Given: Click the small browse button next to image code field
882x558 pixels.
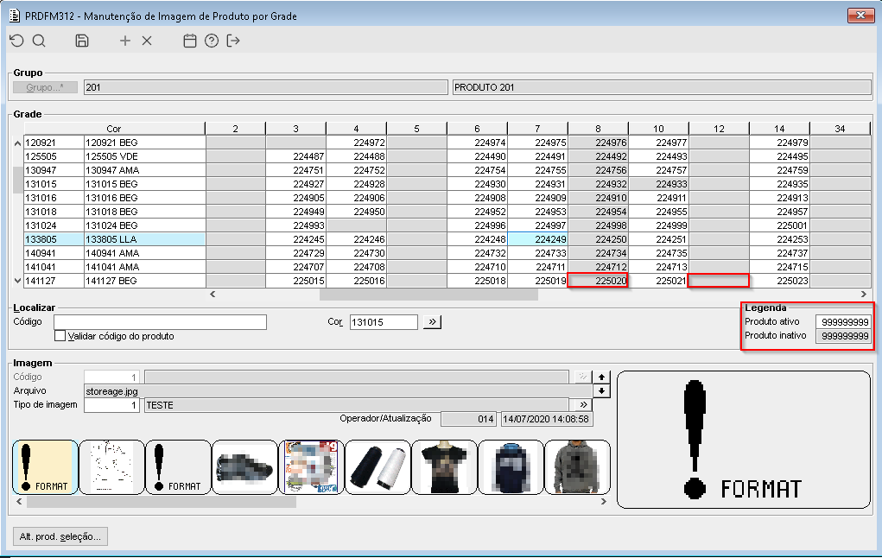Looking at the screenshot, I should pos(583,377).
